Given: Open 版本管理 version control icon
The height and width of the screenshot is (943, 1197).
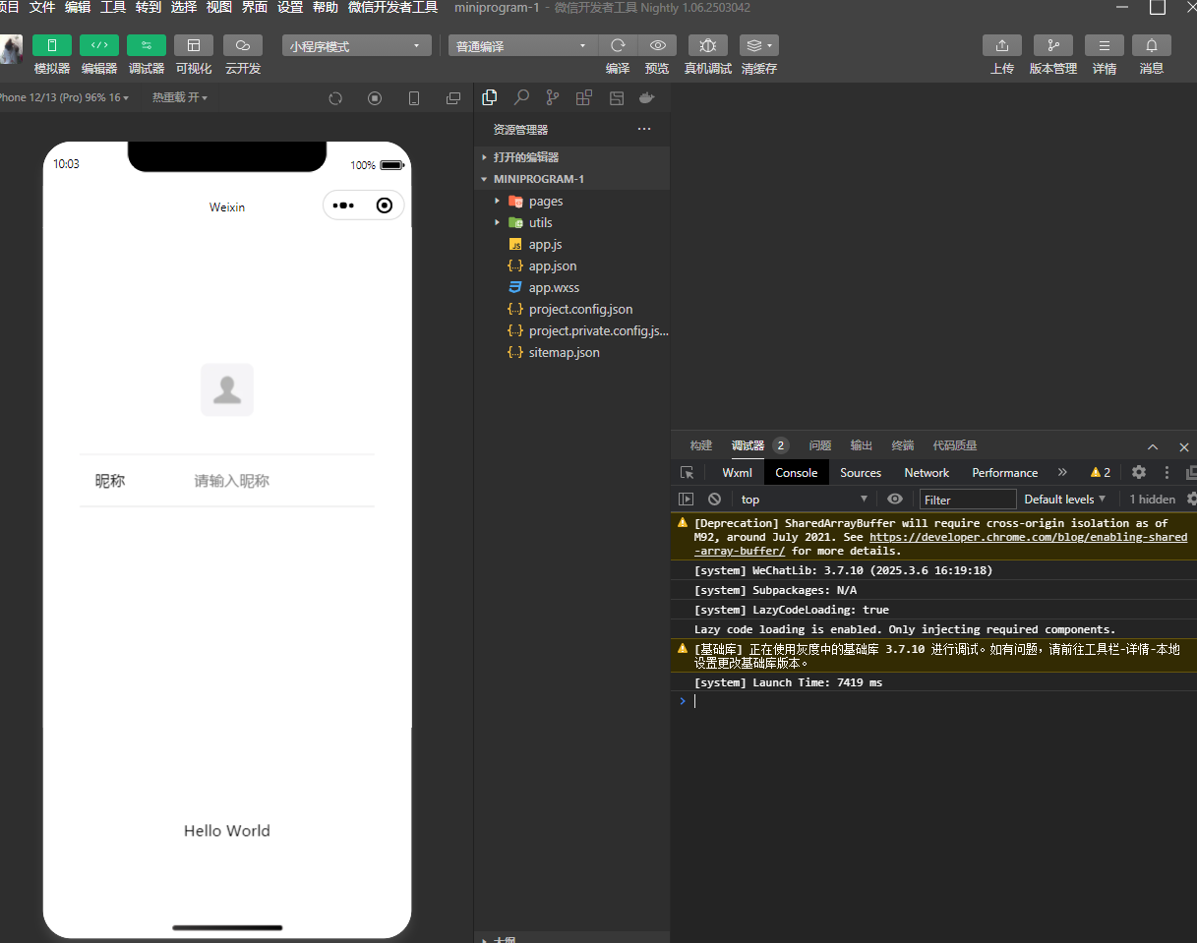Looking at the screenshot, I should pyautogui.click(x=1053, y=45).
